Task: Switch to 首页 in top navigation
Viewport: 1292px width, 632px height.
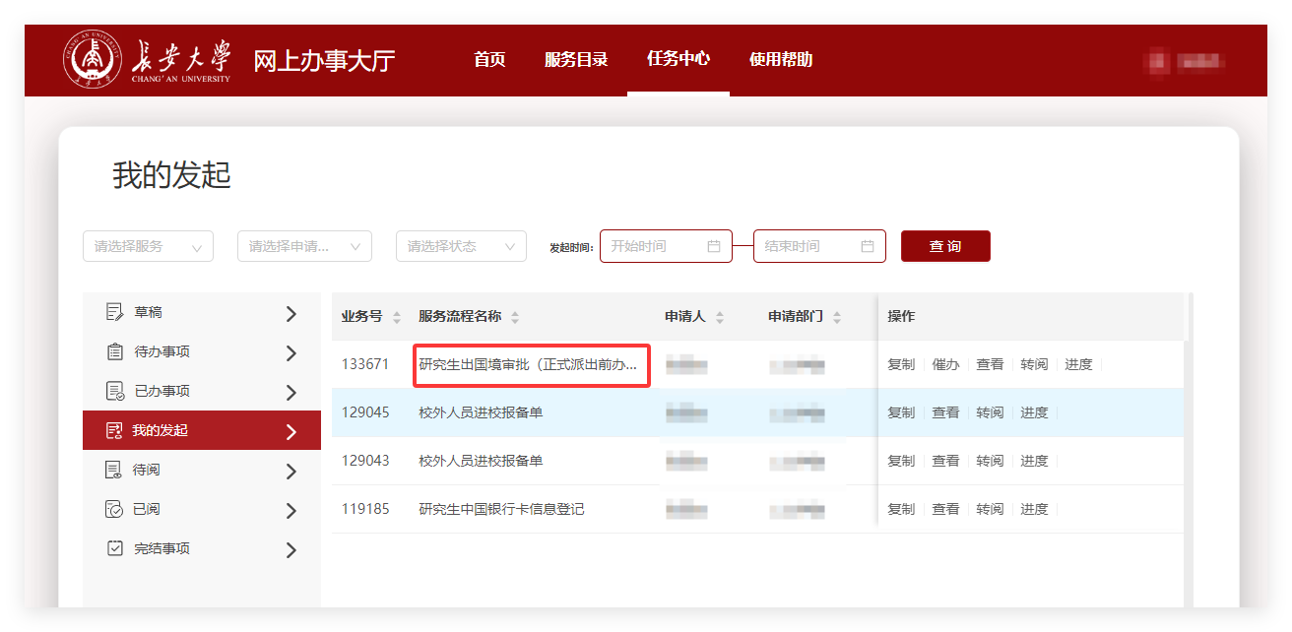Action: [489, 59]
